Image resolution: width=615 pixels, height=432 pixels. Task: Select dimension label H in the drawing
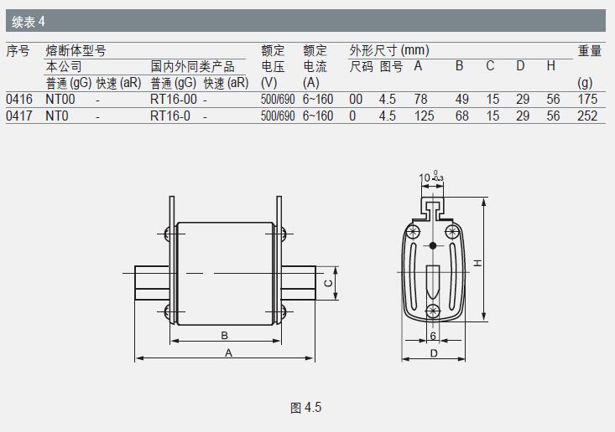click(477, 263)
